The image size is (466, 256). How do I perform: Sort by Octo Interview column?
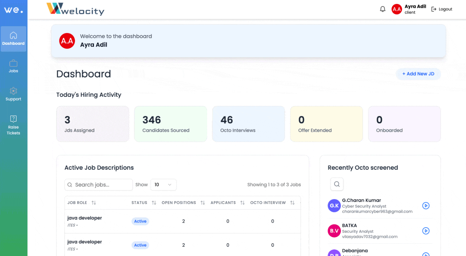292,203
